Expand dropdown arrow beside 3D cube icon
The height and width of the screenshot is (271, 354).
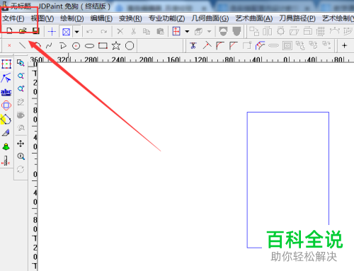click(209, 31)
